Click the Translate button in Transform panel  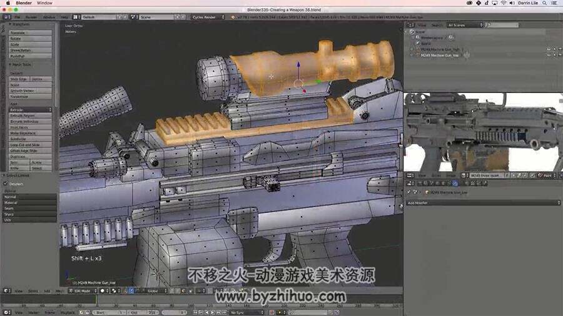click(x=30, y=32)
